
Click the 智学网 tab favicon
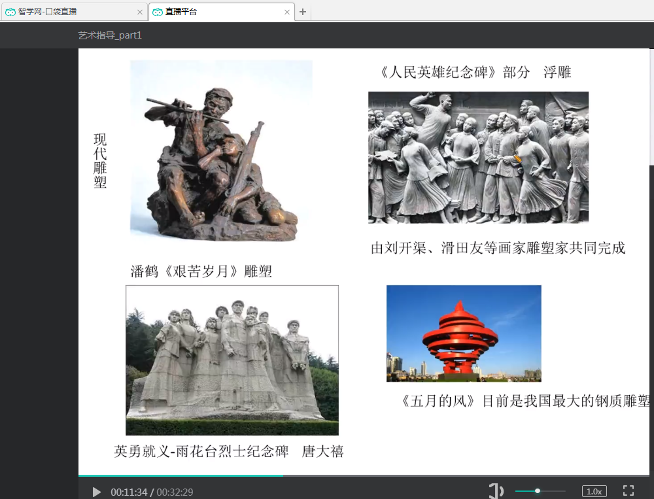10,12
